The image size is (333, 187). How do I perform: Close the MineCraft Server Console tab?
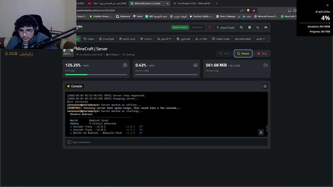click(x=168, y=3)
